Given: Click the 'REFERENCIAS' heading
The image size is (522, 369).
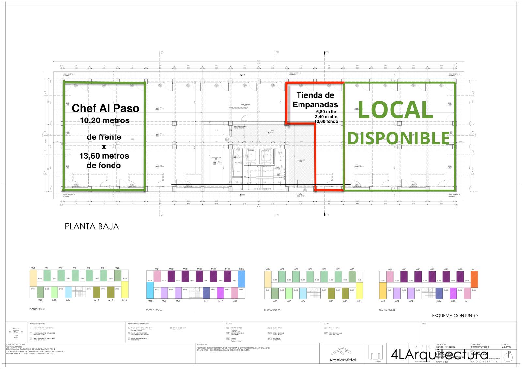Looking at the screenshot, I should [x=202, y=345].
